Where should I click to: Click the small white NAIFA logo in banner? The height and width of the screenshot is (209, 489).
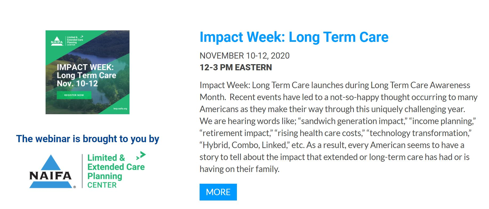pyautogui.click(x=57, y=41)
